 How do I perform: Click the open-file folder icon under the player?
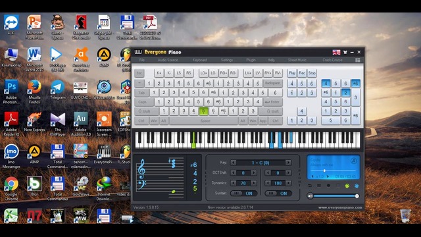(x=310, y=186)
